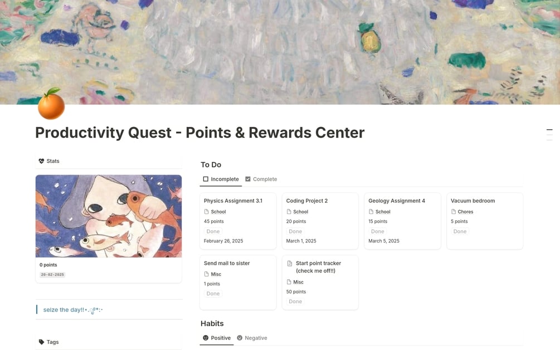Image resolution: width=560 pixels, height=350 pixels.
Task: Click the orange page emoji icon
Action: point(51,105)
